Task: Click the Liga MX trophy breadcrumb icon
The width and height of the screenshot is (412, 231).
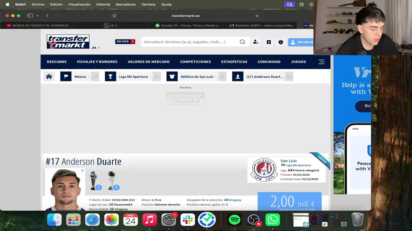Action: click(110, 77)
